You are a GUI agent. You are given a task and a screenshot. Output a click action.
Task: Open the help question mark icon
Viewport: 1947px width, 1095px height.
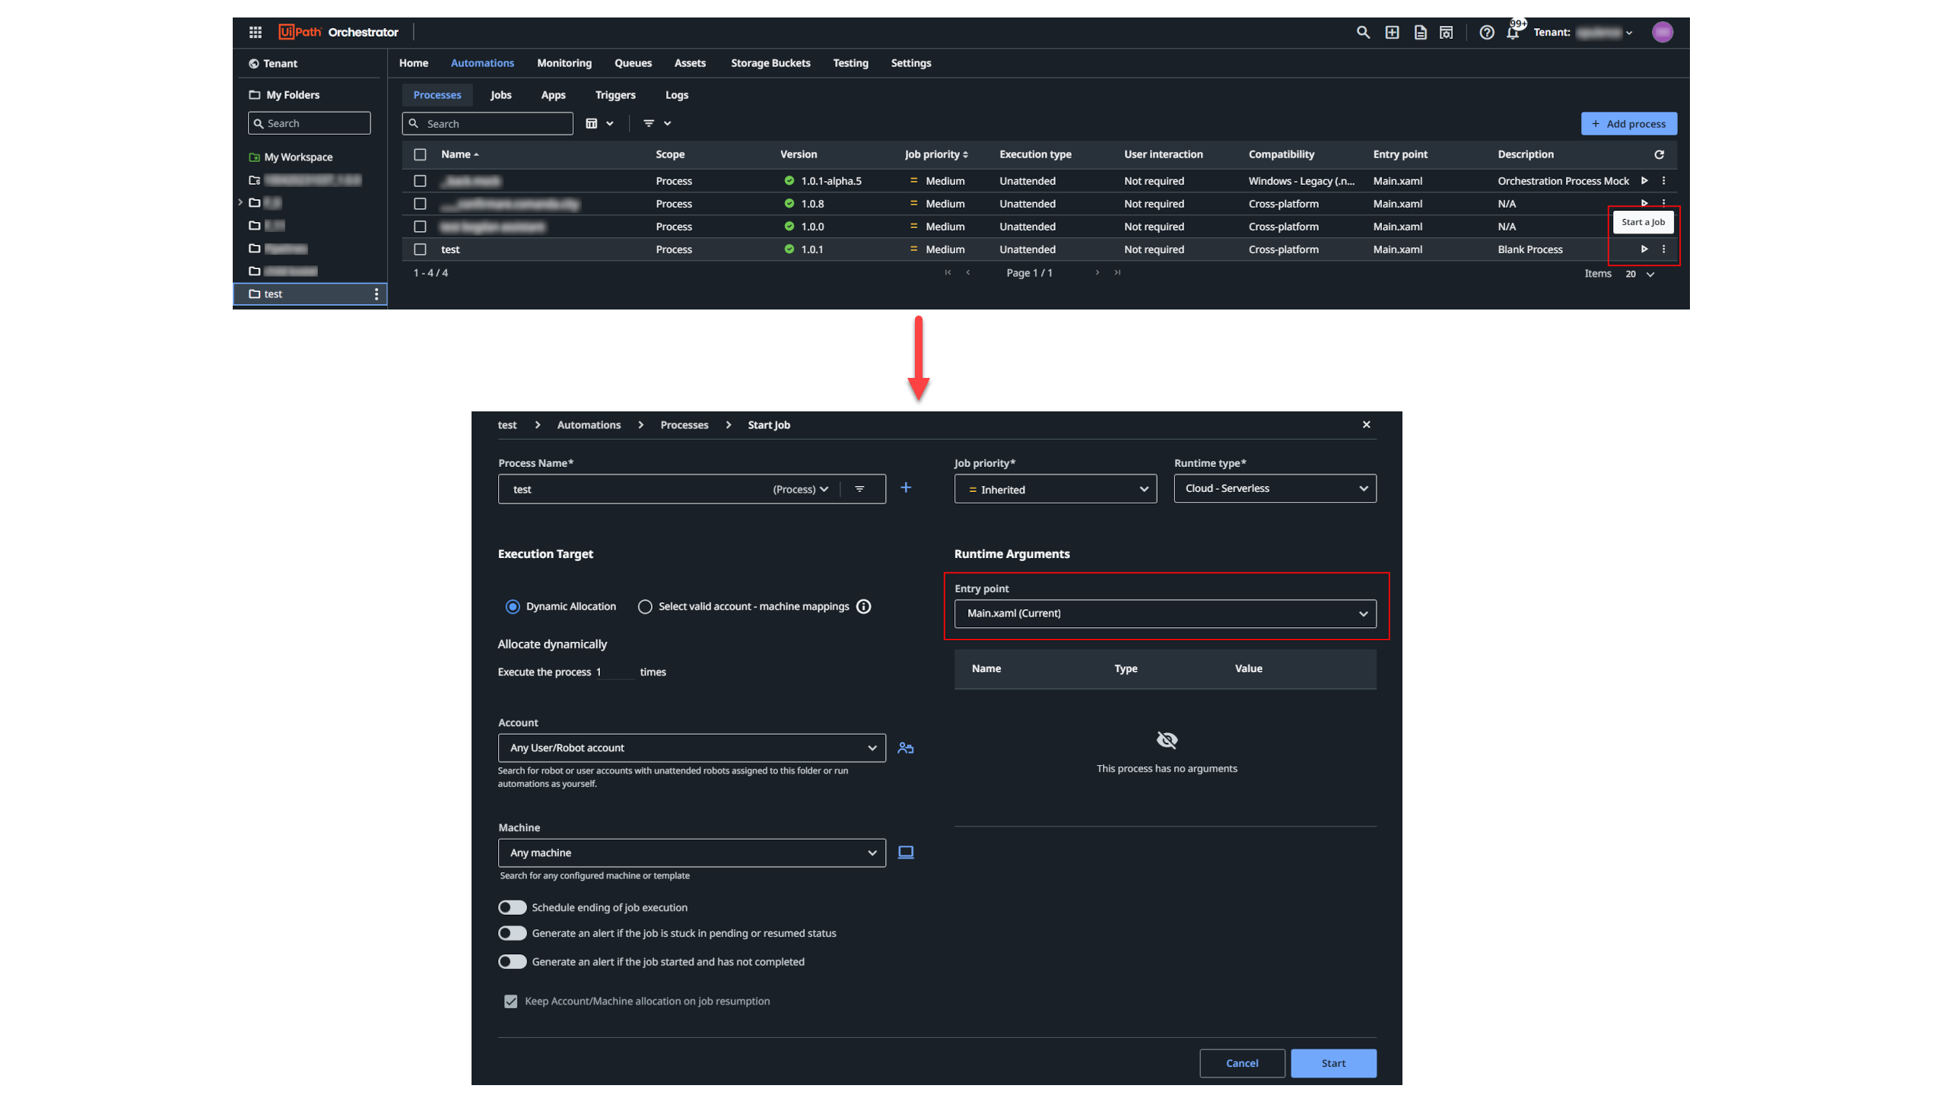[x=1486, y=32]
